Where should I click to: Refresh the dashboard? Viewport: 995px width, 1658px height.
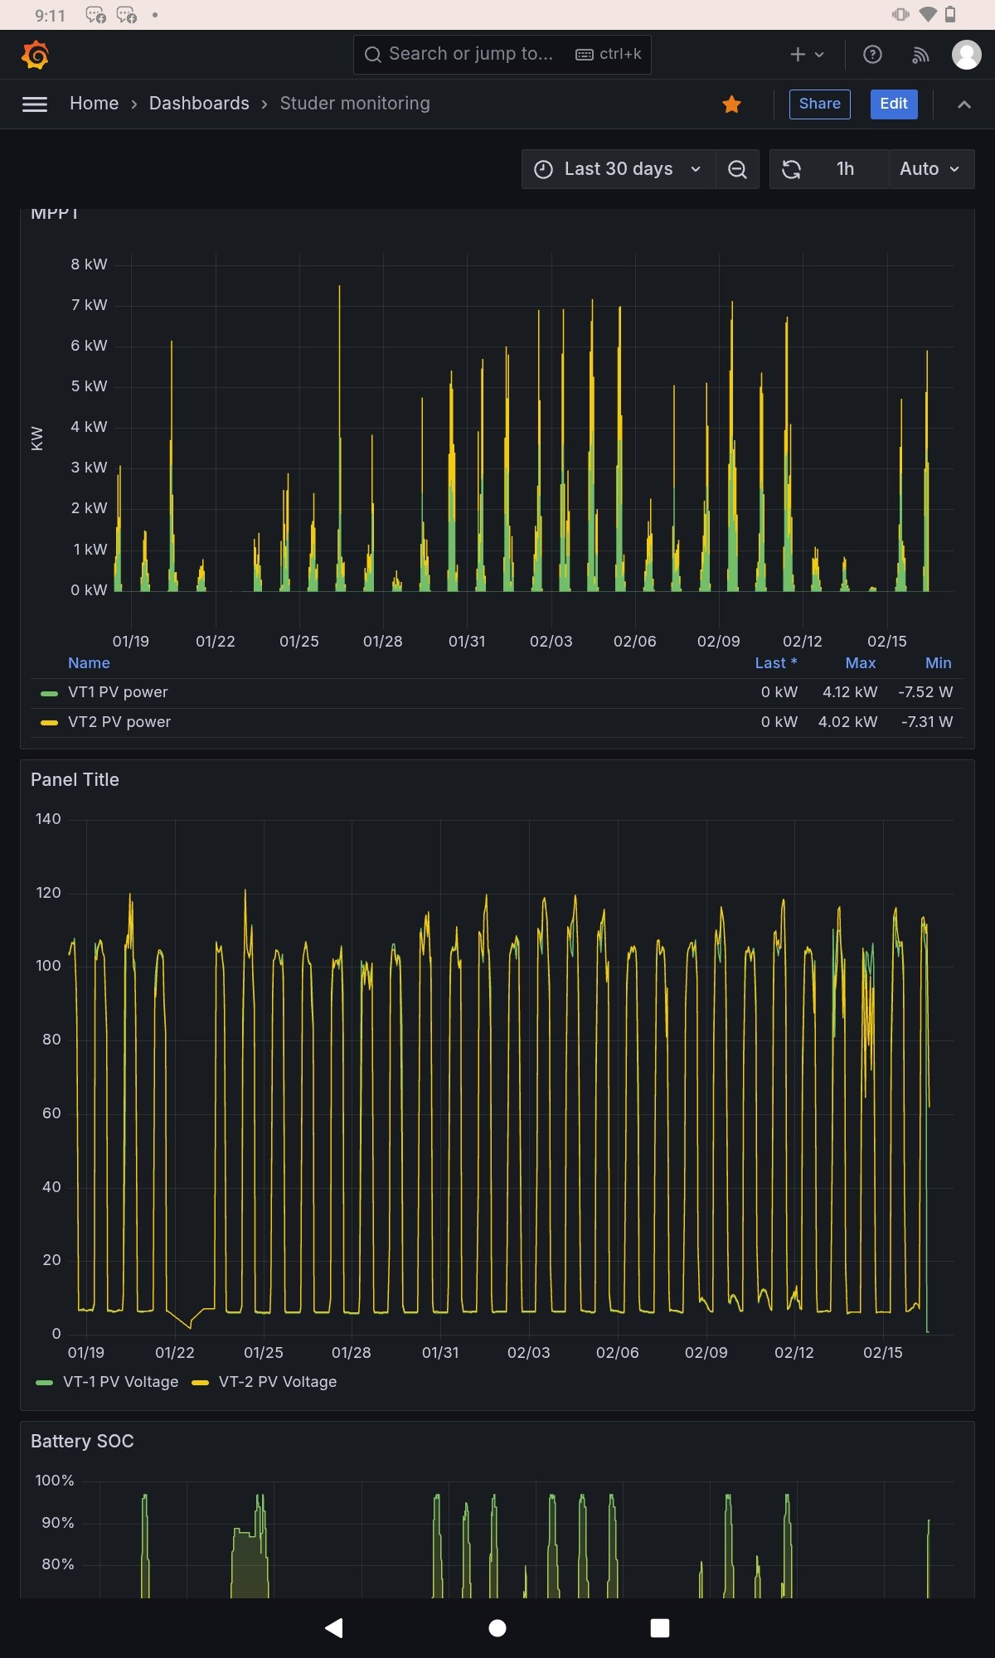click(x=792, y=169)
